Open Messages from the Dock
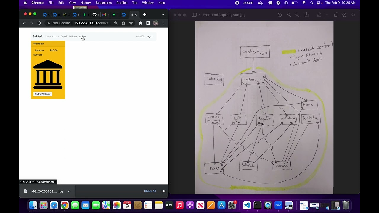The width and height of the screenshot is (379, 213). click(75, 205)
